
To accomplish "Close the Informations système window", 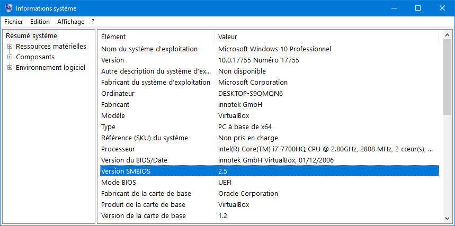I will (x=442, y=8).
